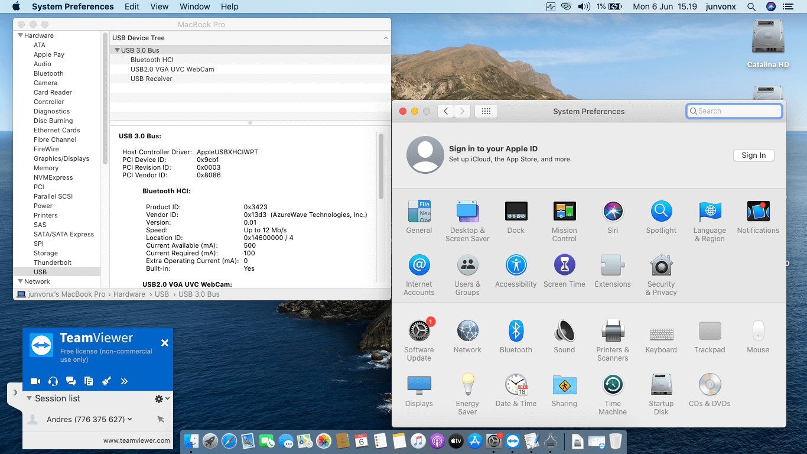This screenshot has width=807, height=454.
Task: Click the TeamViewer headset audio icon
Action: click(x=53, y=381)
